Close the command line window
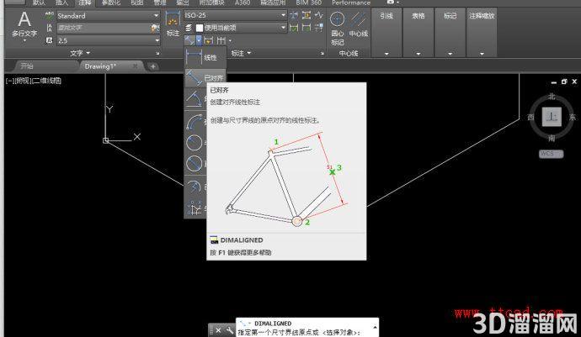This screenshot has height=337, width=581. click(x=218, y=330)
